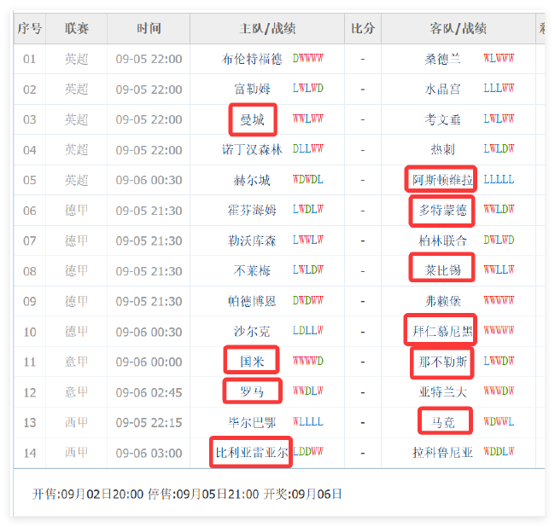Click 国米 form record WWWWD
Image resolution: width=555 pixels, height=527 pixels.
(x=308, y=362)
